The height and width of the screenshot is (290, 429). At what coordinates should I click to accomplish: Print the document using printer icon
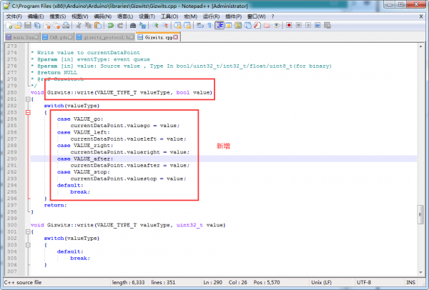pos(66,26)
